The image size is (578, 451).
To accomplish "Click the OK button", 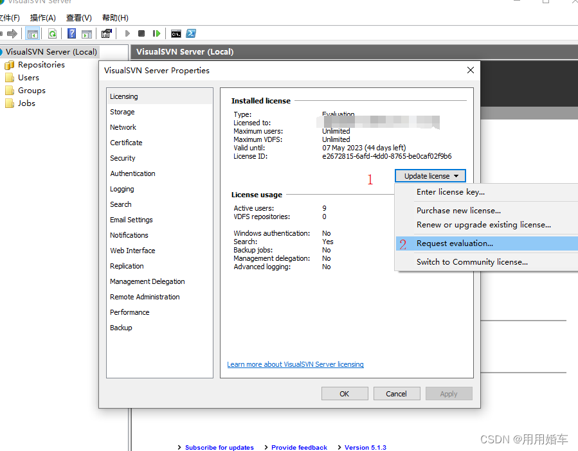I will [345, 394].
